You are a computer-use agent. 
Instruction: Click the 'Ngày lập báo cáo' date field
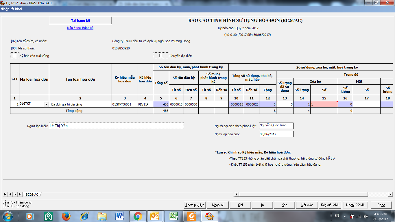coord(276,134)
